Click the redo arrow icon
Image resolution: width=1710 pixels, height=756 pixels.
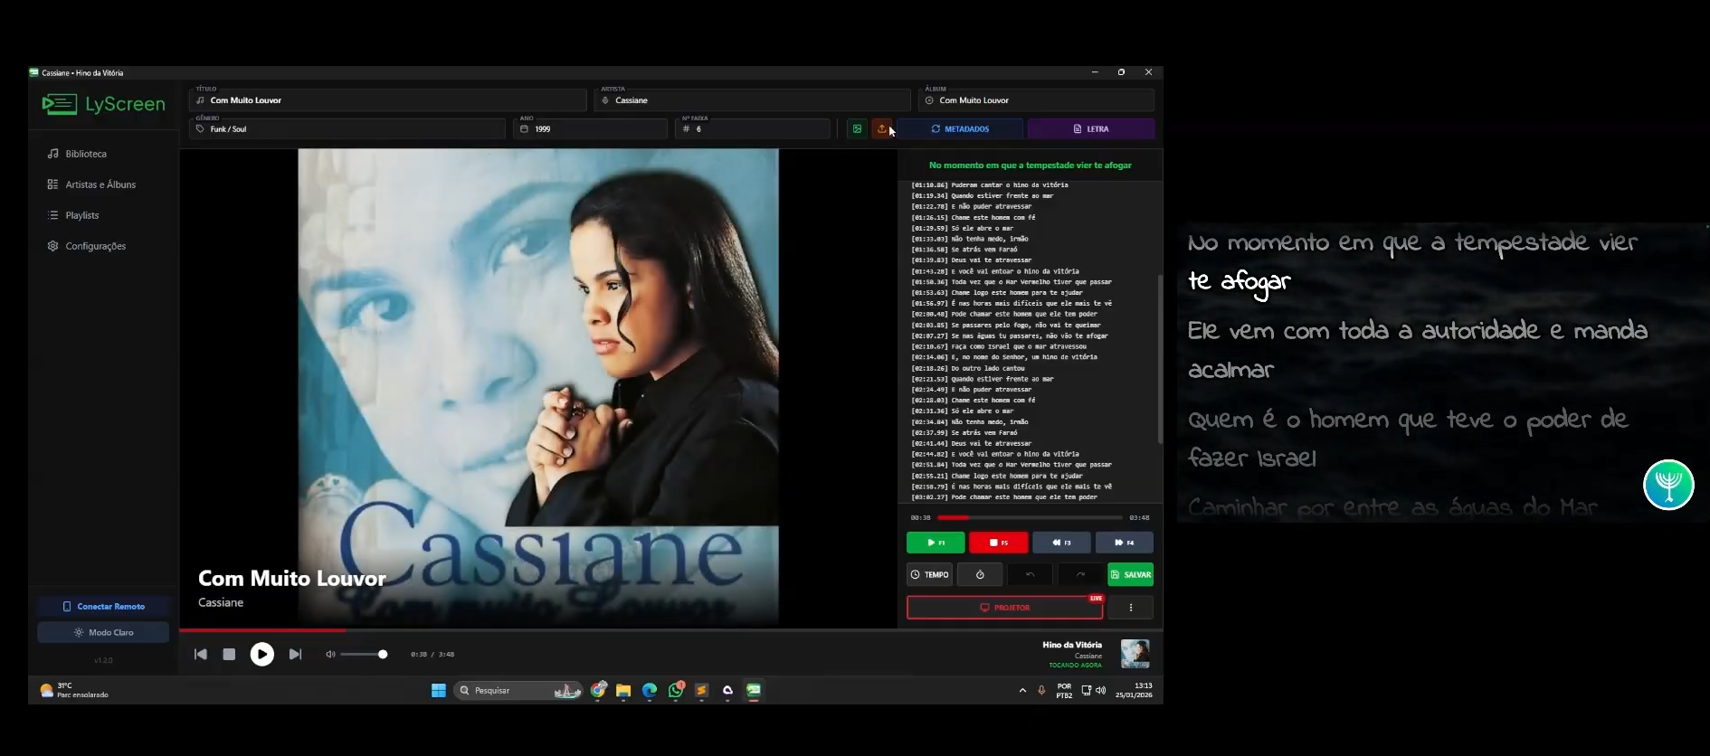pyautogui.click(x=1080, y=574)
